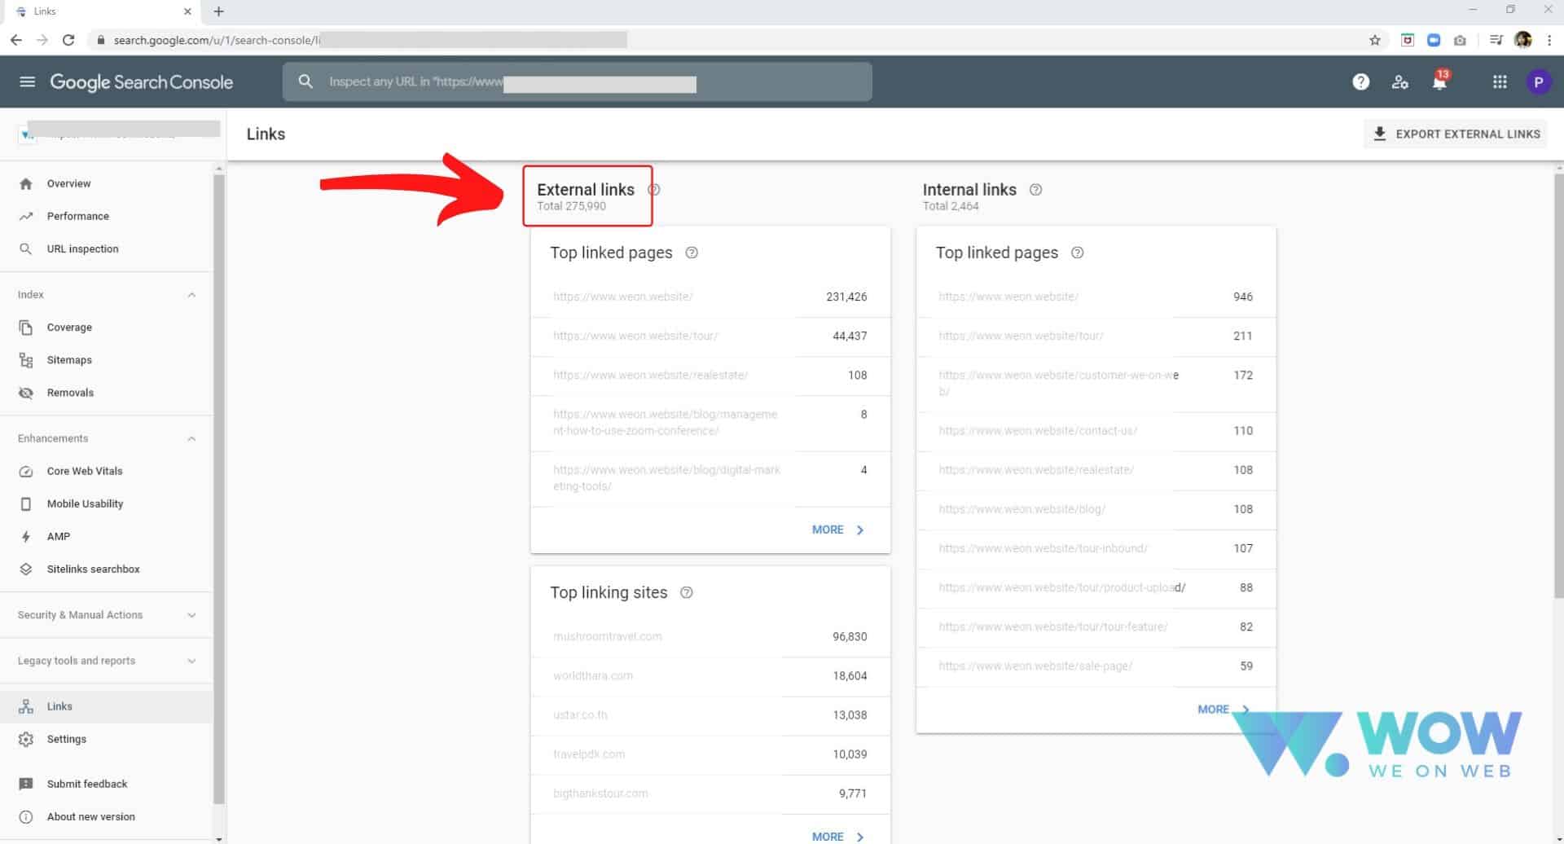
Task: View the Sitemaps report
Action: click(x=69, y=359)
